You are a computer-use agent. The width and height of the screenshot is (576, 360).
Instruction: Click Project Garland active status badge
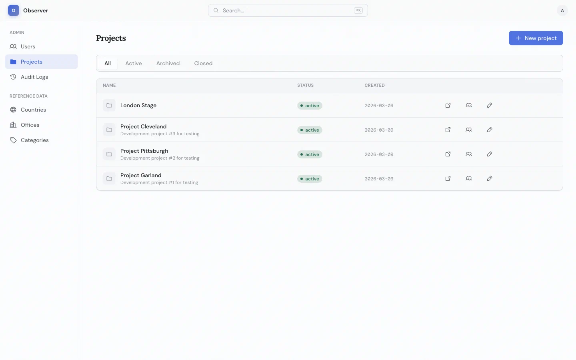click(x=310, y=179)
